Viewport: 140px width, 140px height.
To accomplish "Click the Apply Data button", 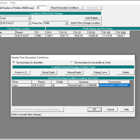I will tap(92, 8).
